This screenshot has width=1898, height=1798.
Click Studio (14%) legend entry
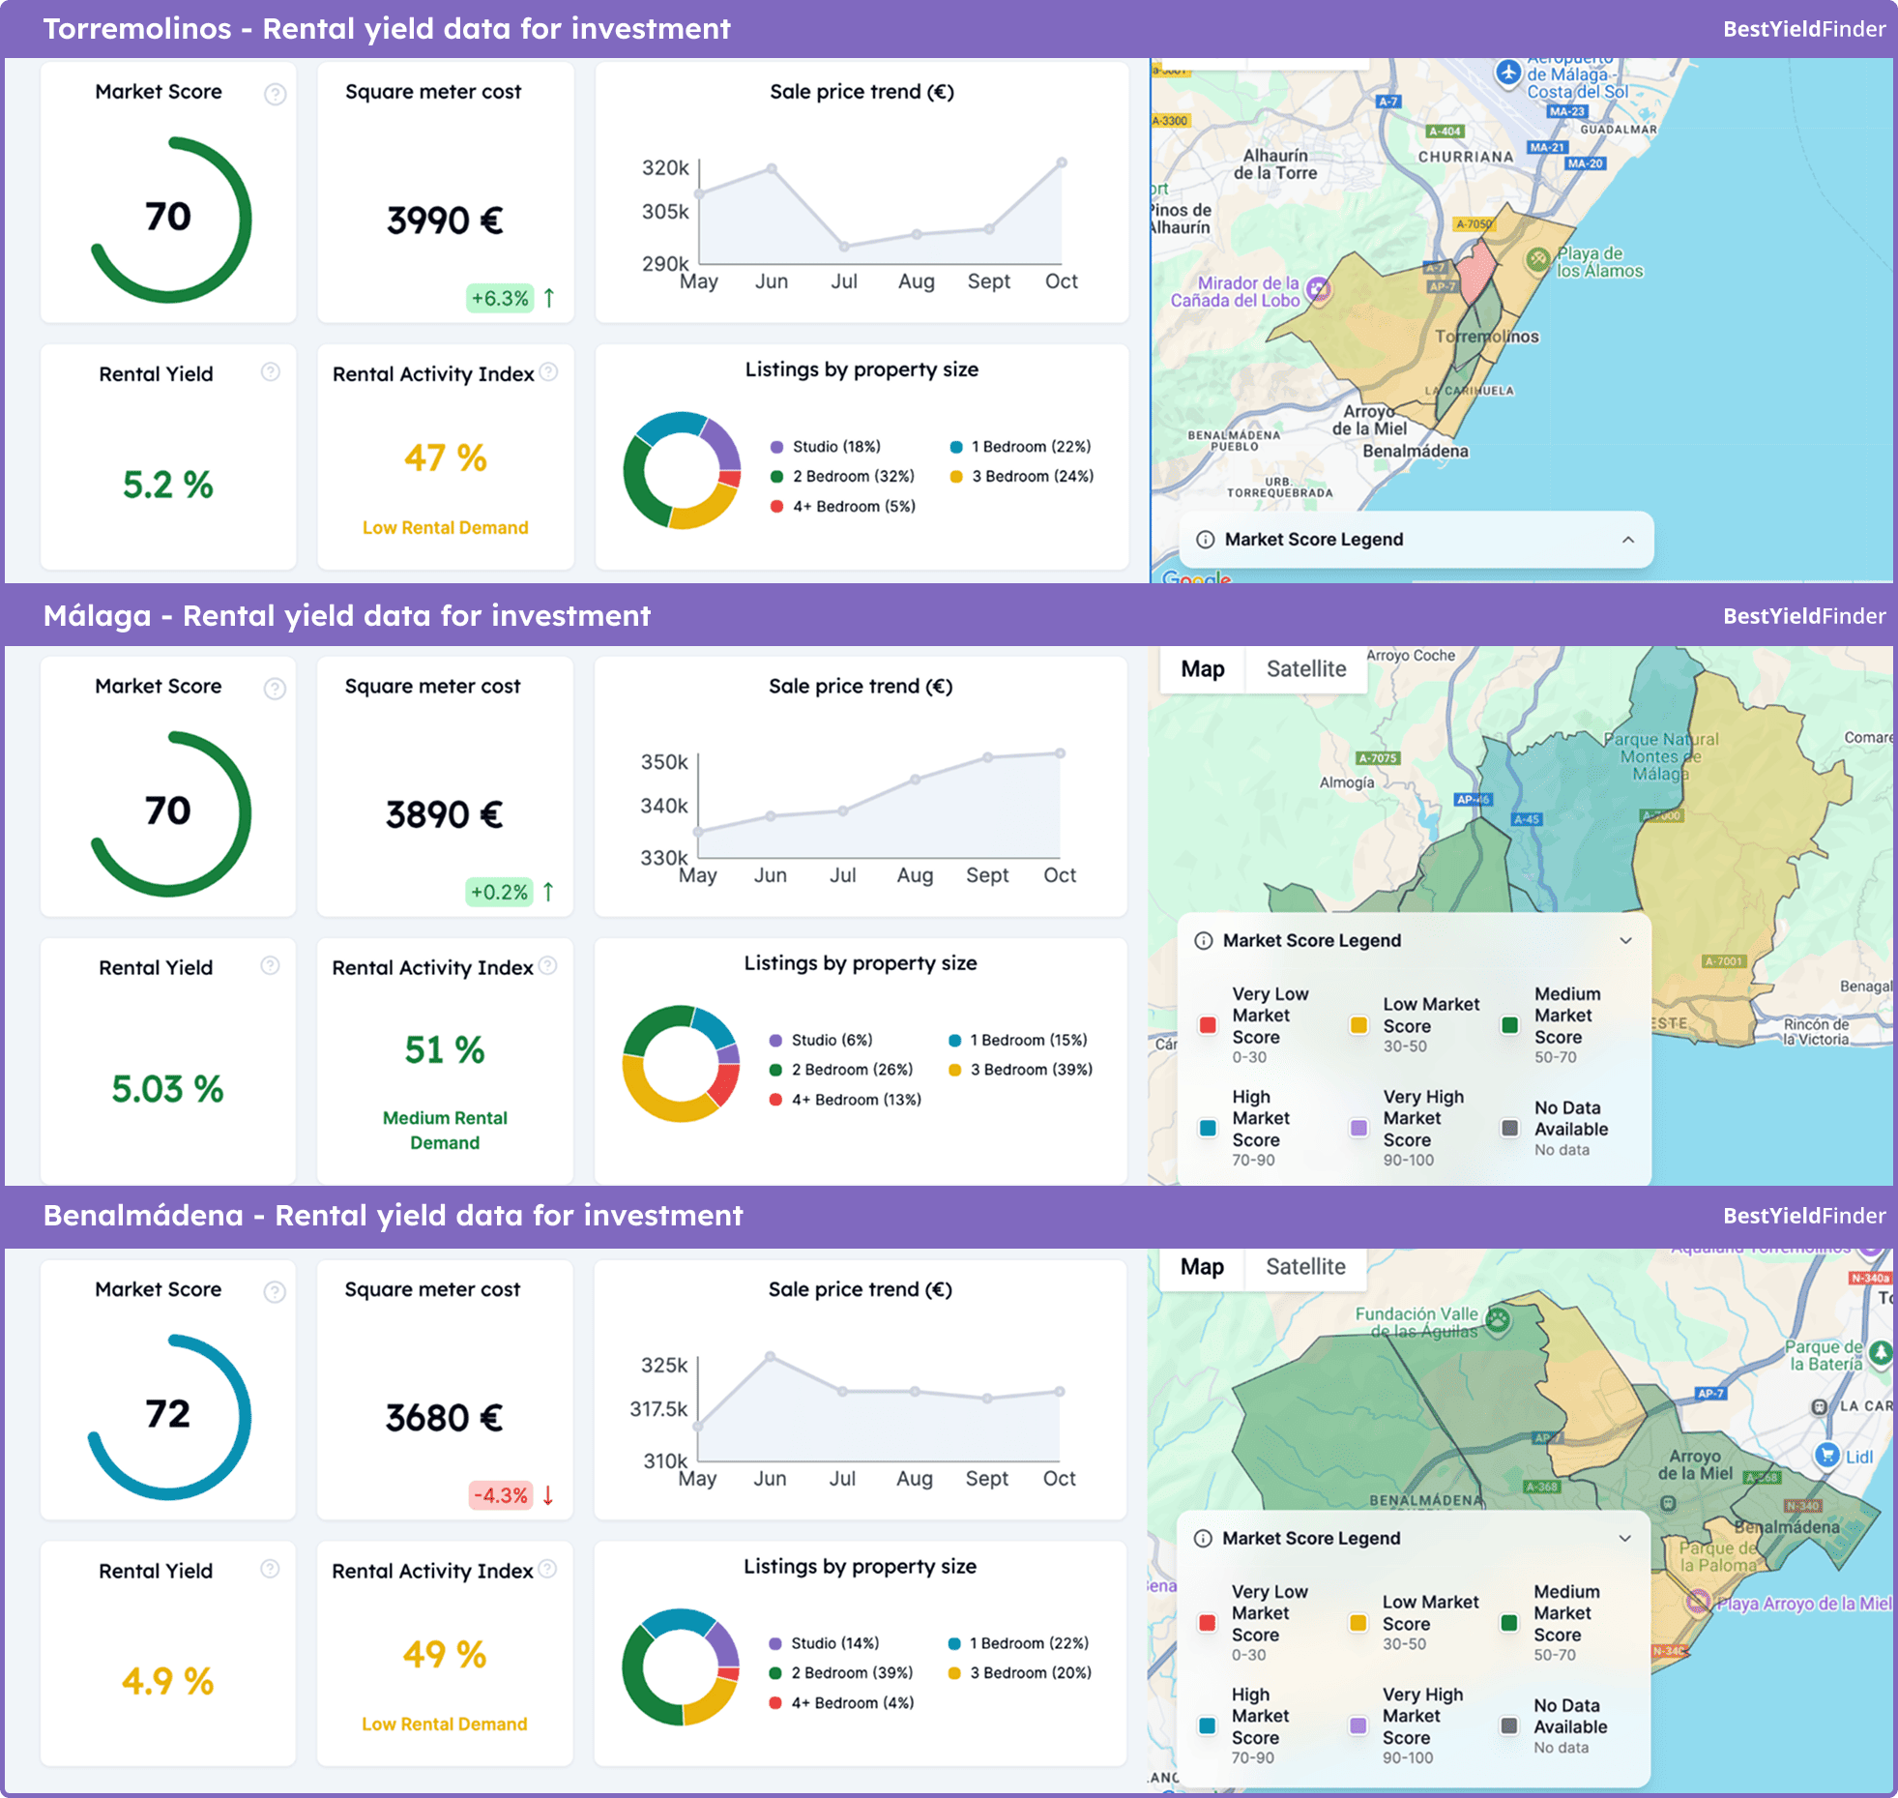coord(824,1643)
